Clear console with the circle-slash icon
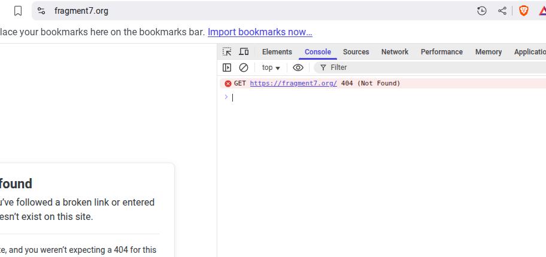The image size is (546, 257). pyautogui.click(x=244, y=68)
